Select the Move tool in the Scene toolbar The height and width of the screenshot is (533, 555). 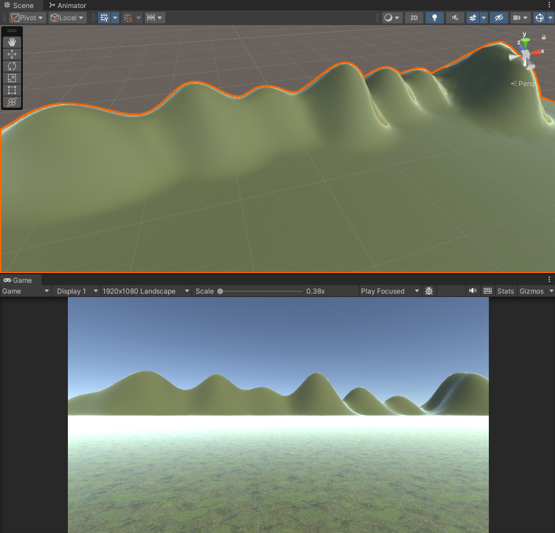coord(12,54)
